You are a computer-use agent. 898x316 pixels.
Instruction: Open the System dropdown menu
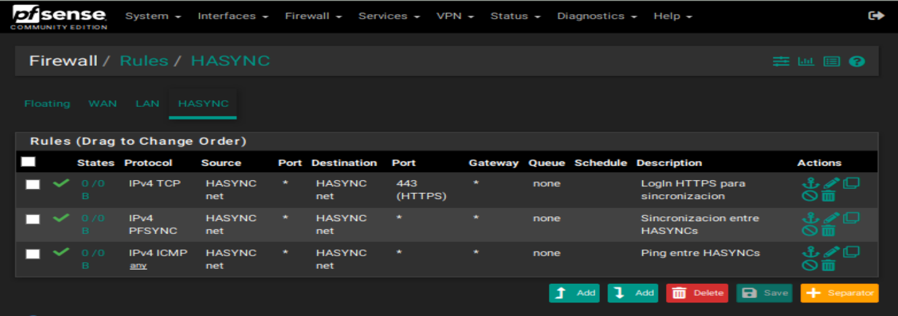(153, 16)
